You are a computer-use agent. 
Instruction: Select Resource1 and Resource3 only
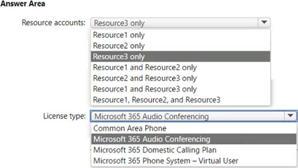coord(180,89)
